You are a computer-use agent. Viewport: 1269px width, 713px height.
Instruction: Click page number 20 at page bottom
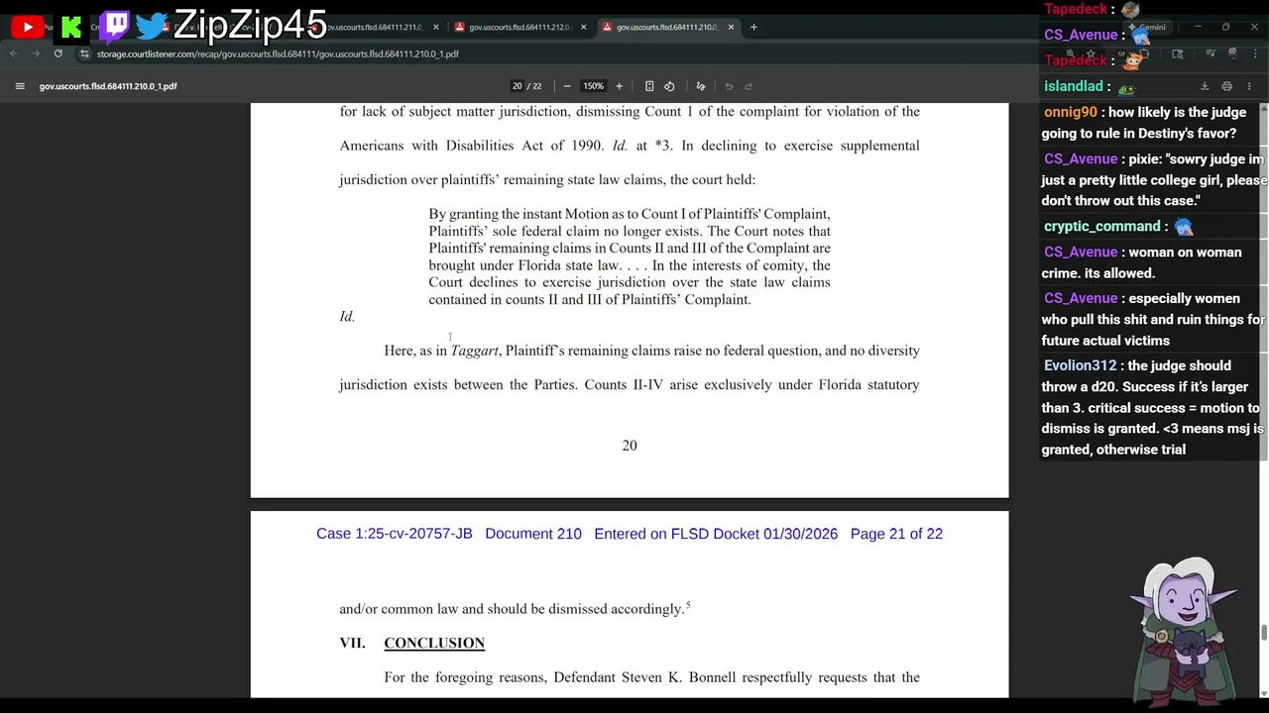coord(630,446)
